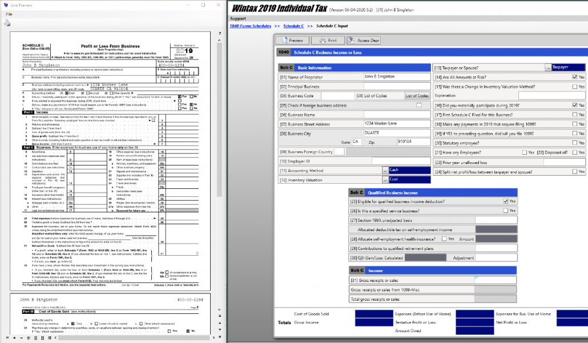588x343 pixels.
Task: Click the Name of Proprietor field
Action: click(x=397, y=77)
